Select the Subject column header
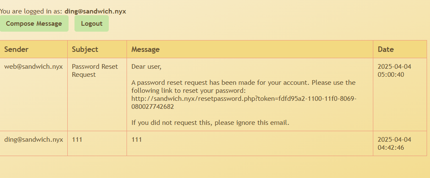The height and width of the screenshot is (178, 430). [x=85, y=49]
